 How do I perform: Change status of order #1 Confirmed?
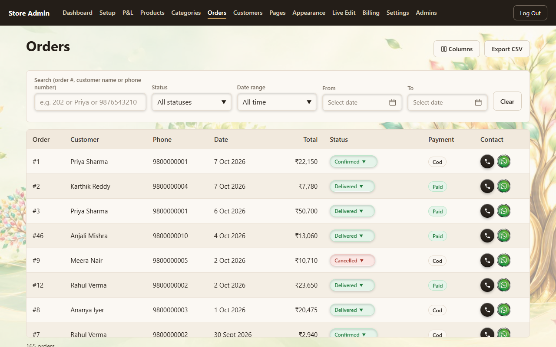[x=354, y=162]
